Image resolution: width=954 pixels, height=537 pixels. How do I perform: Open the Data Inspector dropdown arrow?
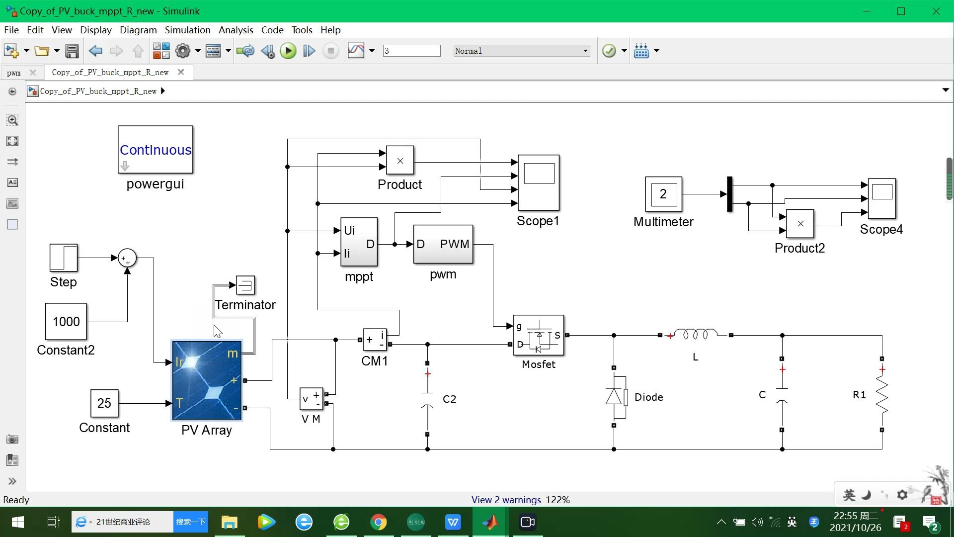click(x=372, y=51)
